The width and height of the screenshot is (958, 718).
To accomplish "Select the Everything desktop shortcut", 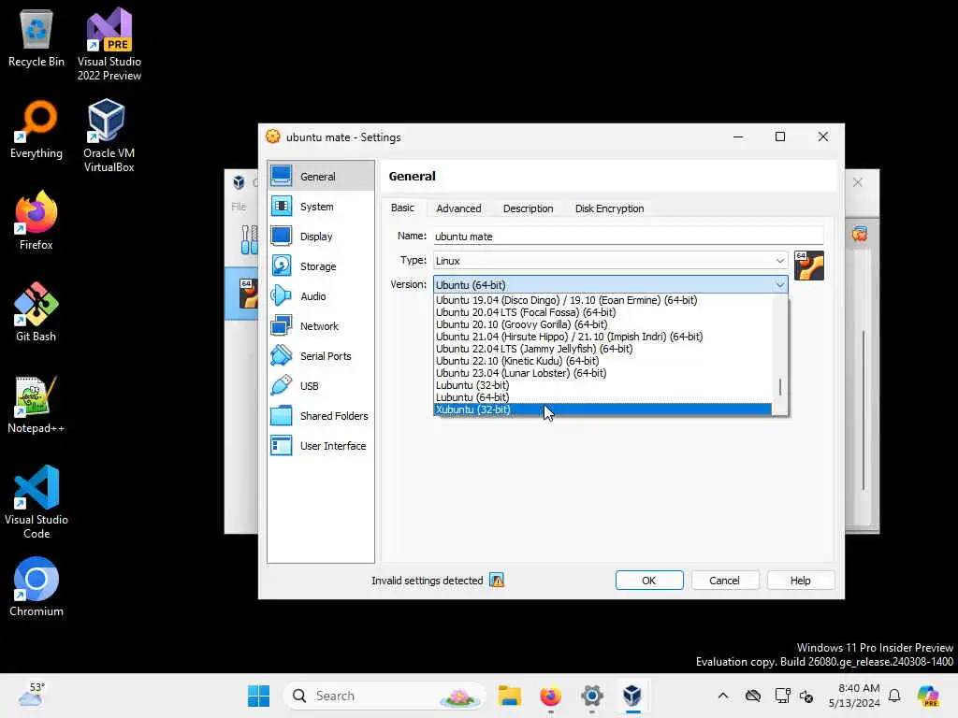I will 36,129.
